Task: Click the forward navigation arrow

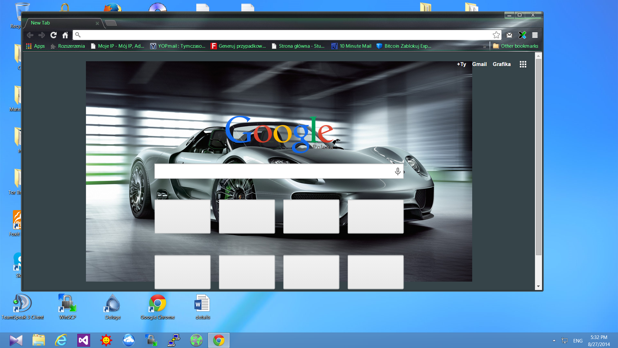Action: pos(42,35)
